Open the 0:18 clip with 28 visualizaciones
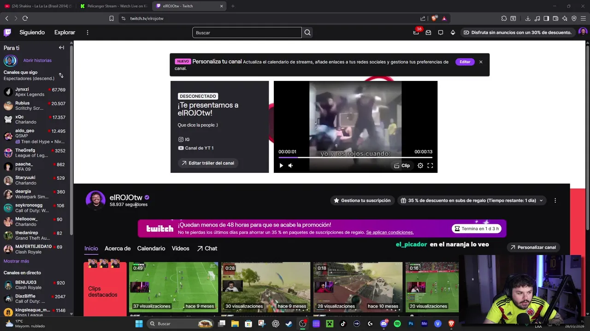This screenshot has width=590, height=331. pyautogui.click(x=358, y=287)
